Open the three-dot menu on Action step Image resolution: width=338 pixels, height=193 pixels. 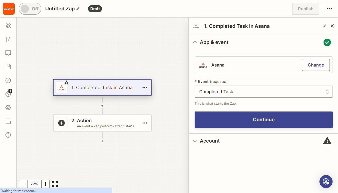[x=145, y=123]
